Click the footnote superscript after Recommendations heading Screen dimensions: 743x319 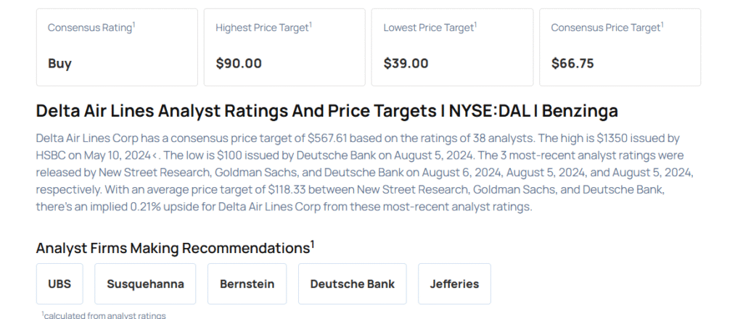point(313,244)
